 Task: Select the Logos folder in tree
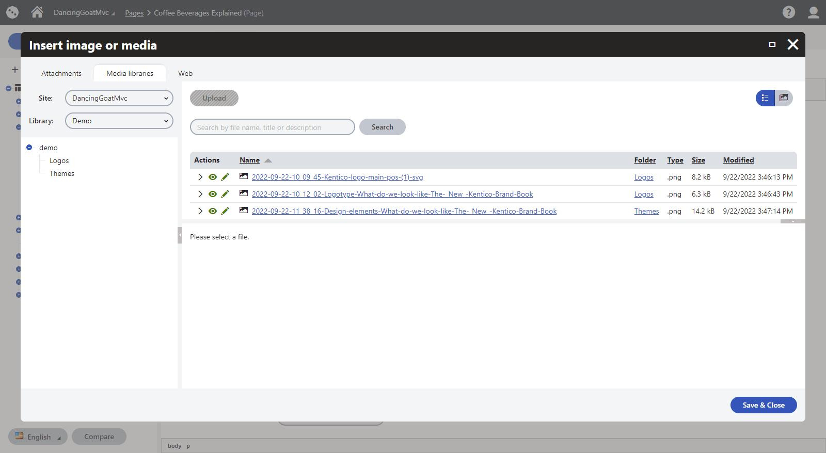click(x=59, y=160)
